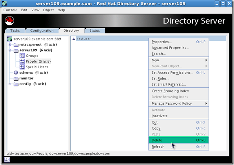Choose Copy from context menu
Screen dimensions: 234x165
click(179, 128)
